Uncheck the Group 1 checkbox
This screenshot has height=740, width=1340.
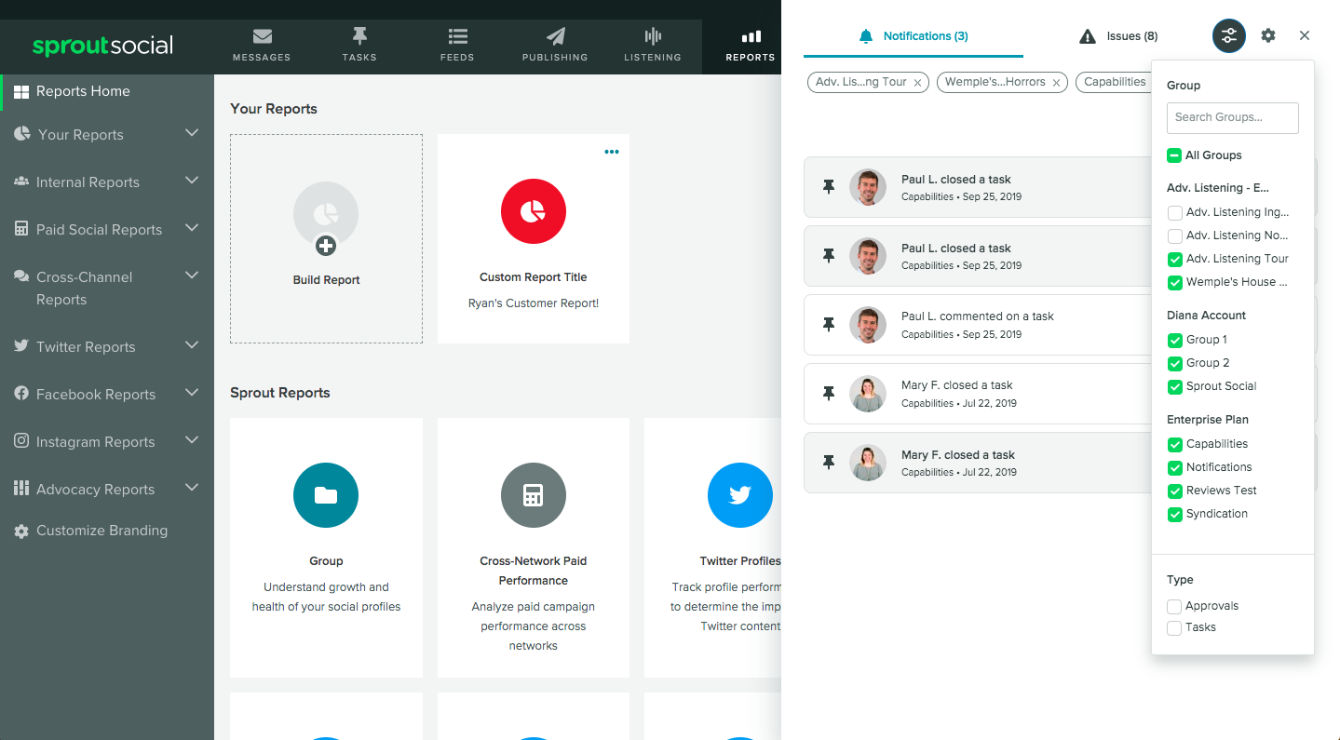tap(1175, 340)
